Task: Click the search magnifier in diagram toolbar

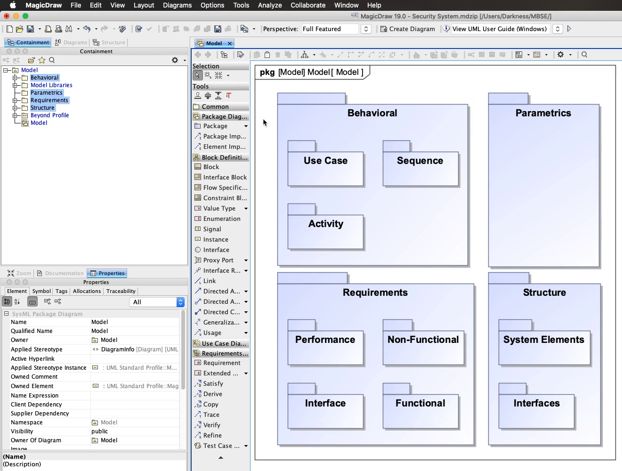Action: click(x=584, y=55)
